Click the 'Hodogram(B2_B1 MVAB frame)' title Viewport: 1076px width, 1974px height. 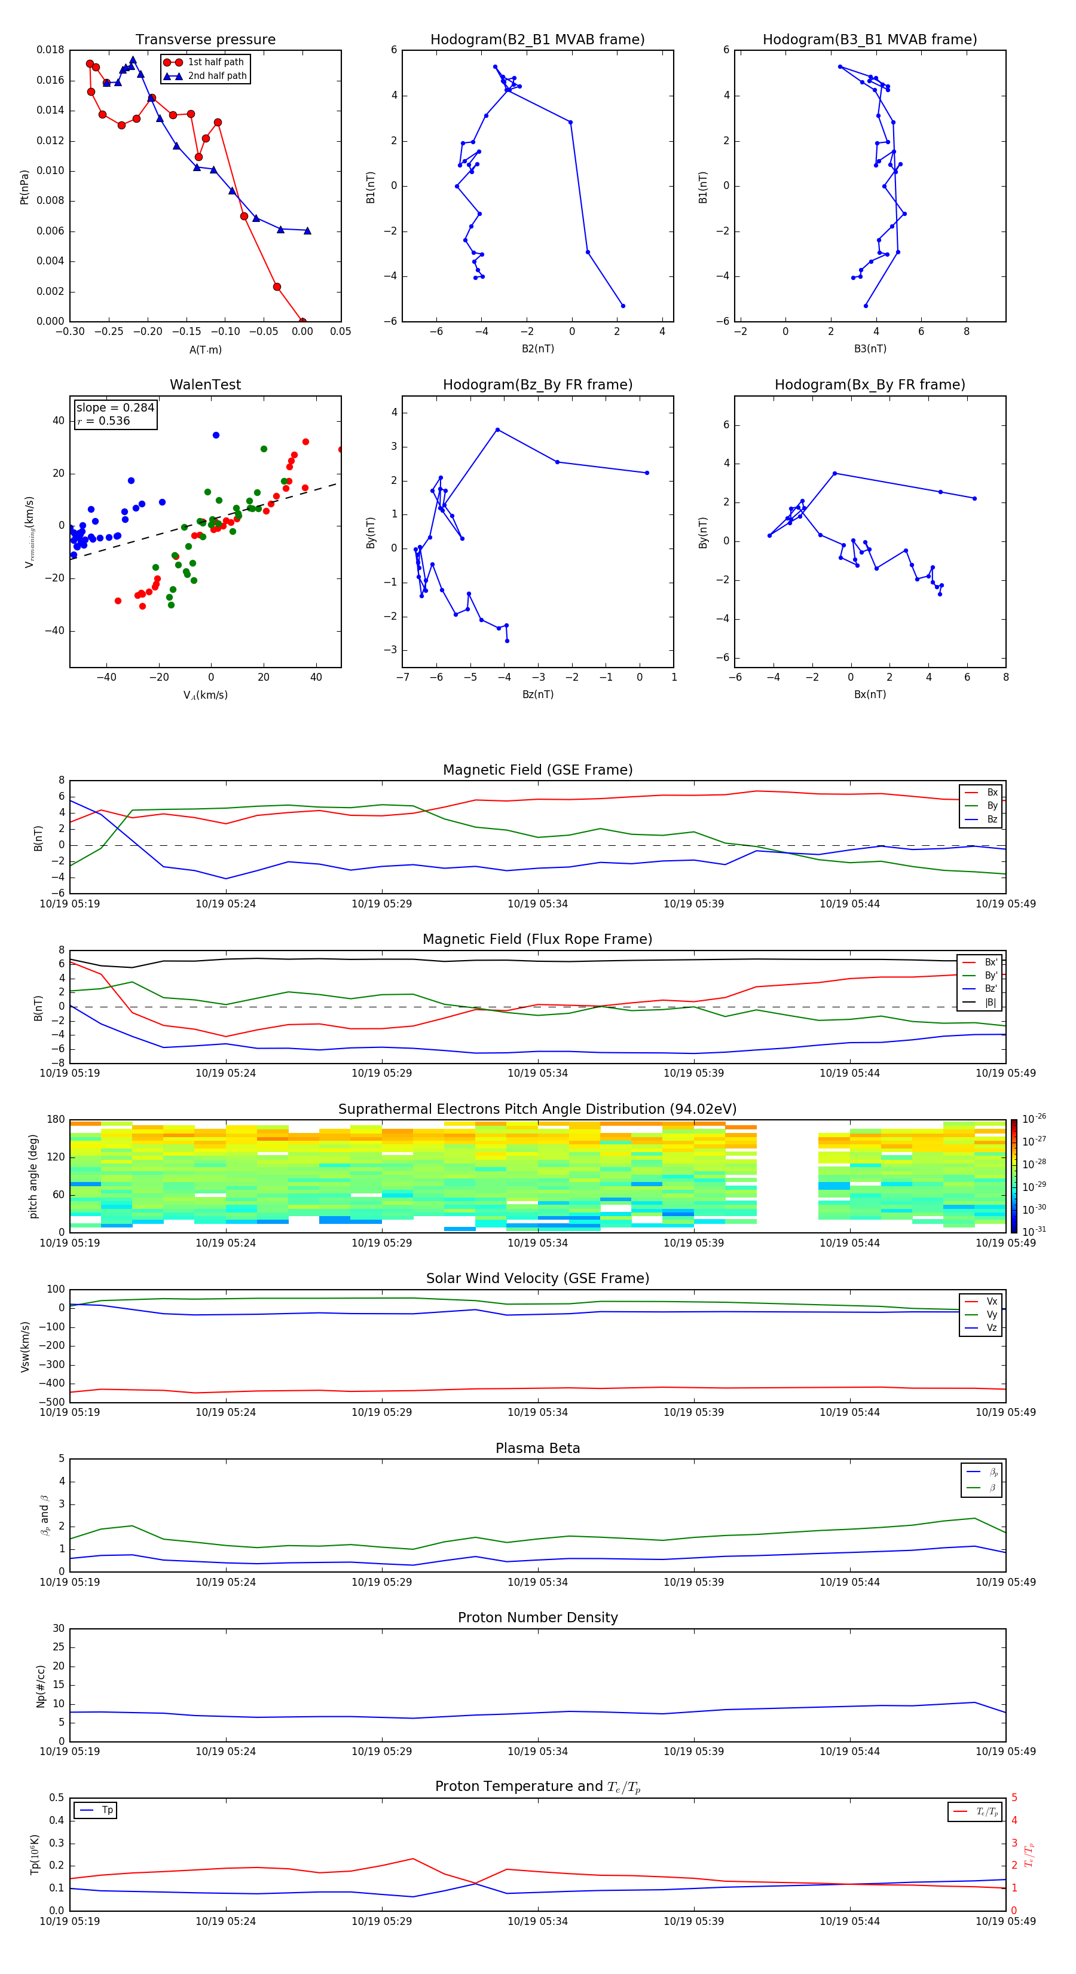point(537,40)
